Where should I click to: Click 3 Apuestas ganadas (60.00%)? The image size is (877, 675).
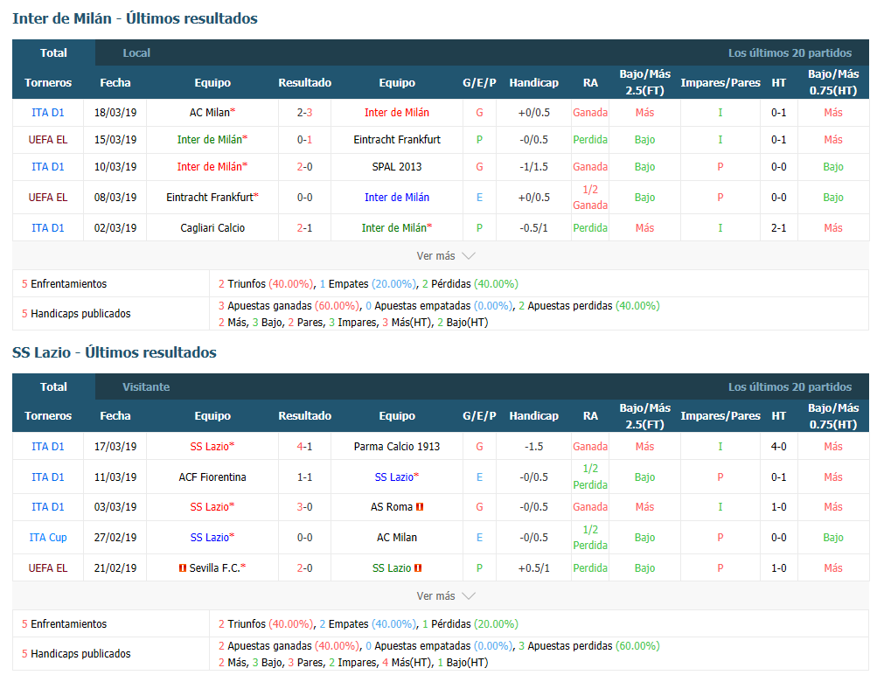[289, 305]
